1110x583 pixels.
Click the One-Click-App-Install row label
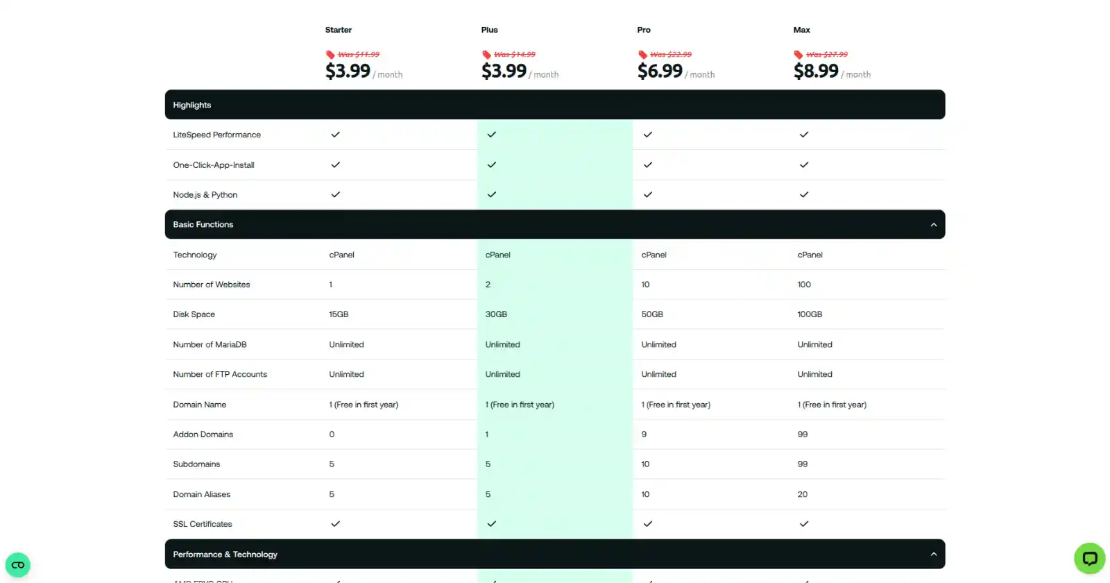pos(214,165)
